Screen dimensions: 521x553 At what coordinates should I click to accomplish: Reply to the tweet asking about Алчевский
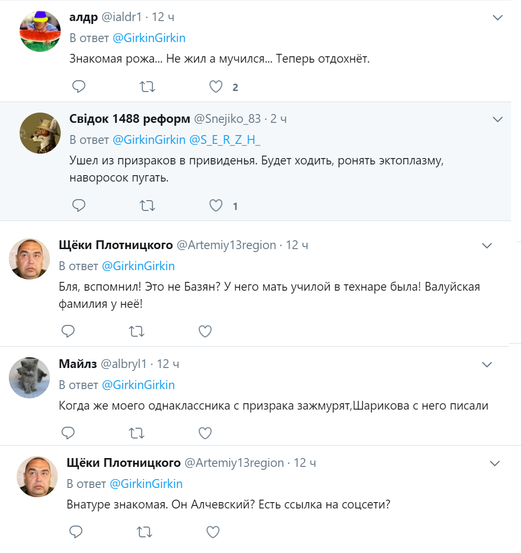[76, 531]
